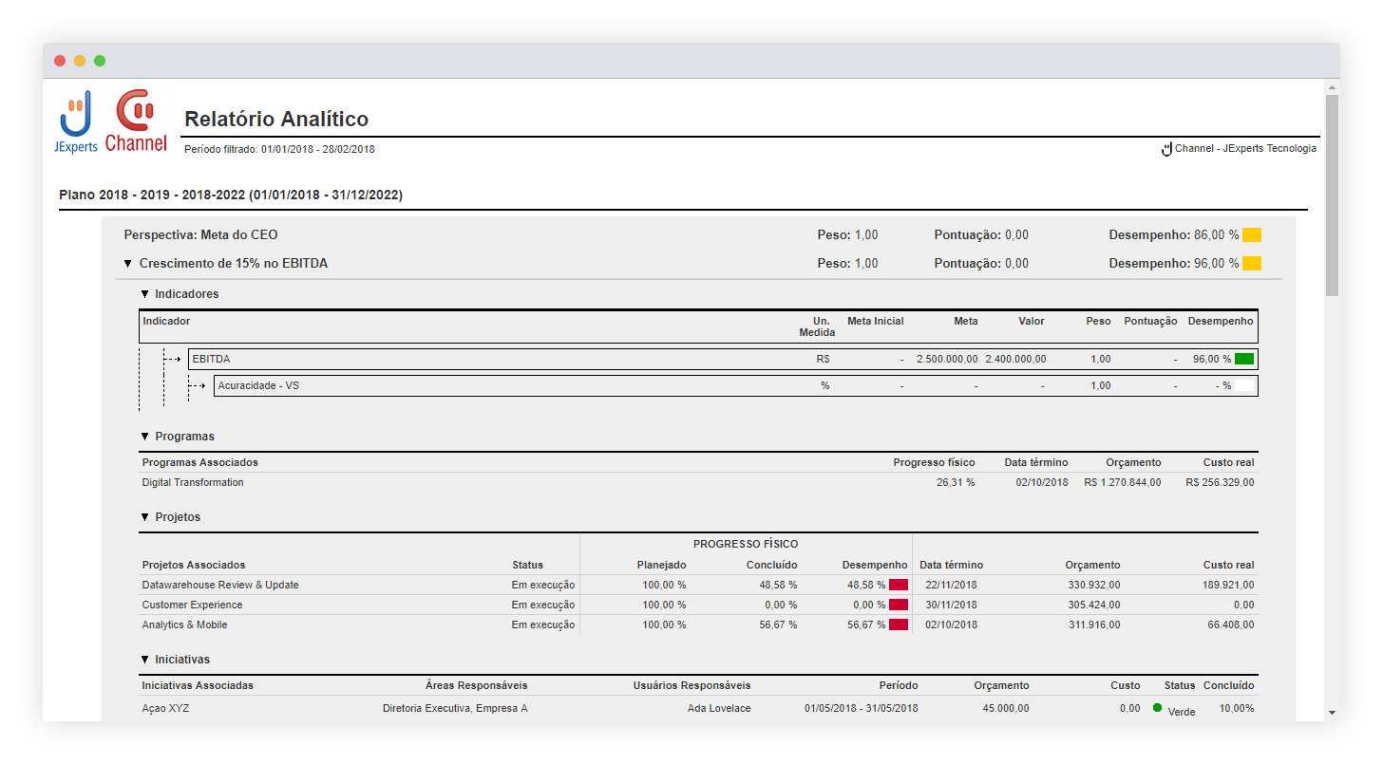Open the Analytics & Mobile project

point(184,624)
